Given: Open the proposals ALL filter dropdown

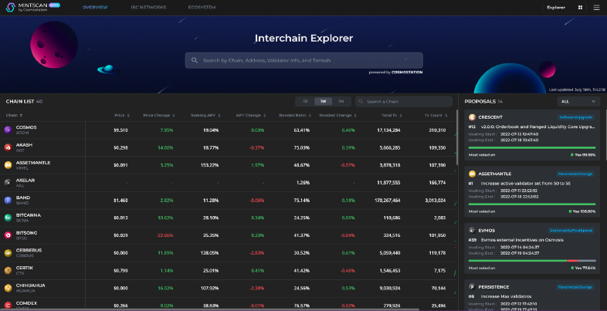Looking at the screenshot, I should [578, 101].
